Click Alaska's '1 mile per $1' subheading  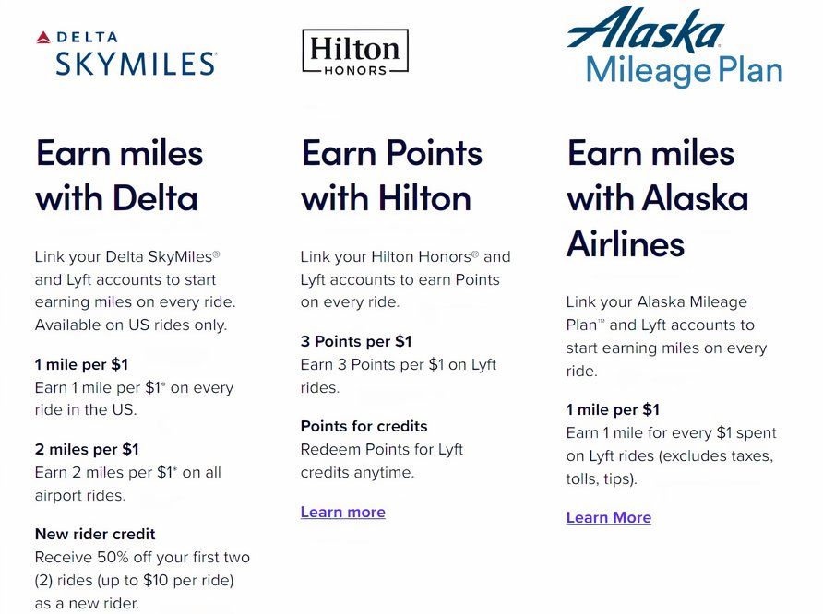coord(613,409)
